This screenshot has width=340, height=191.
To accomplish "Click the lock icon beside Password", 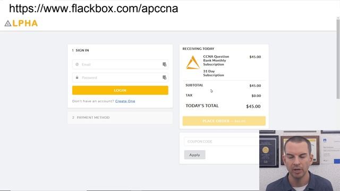I will point(77,77).
